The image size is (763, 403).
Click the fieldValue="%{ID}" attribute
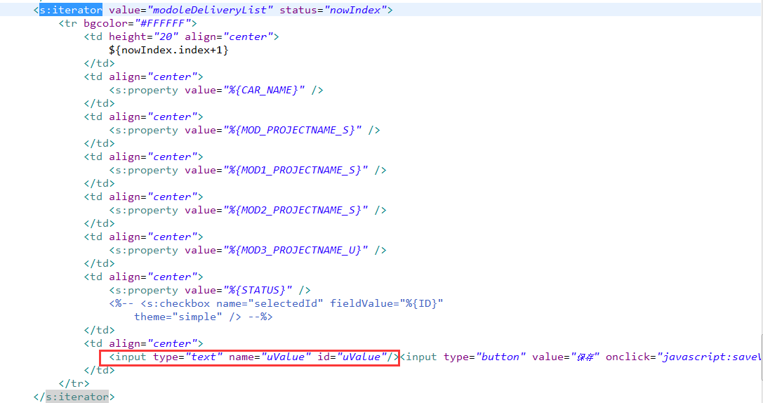click(387, 303)
